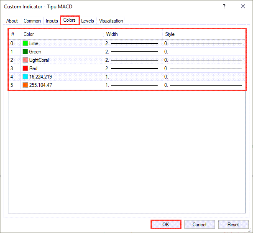
Task: Switch to the About tab
Action: coord(12,21)
